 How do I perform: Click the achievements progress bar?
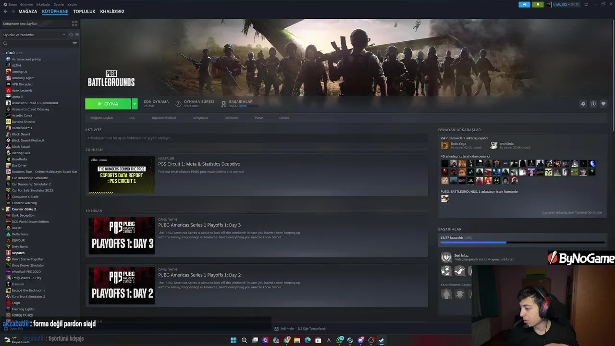click(x=522, y=242)
